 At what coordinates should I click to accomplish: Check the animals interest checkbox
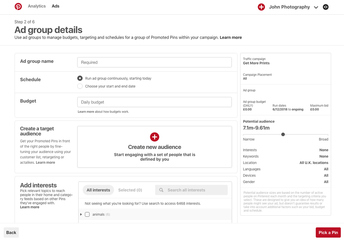(87, 214)
